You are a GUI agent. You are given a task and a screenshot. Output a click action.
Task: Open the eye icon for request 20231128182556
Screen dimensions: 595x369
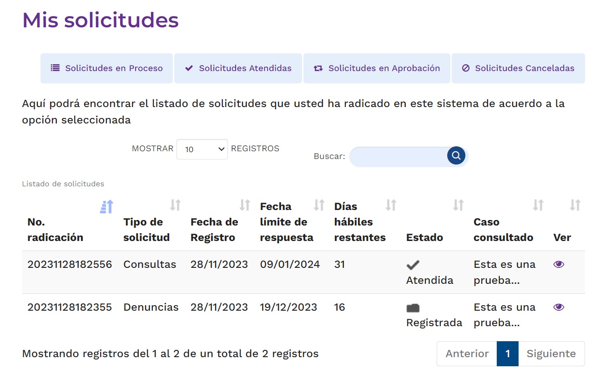(x=559, y=264)
